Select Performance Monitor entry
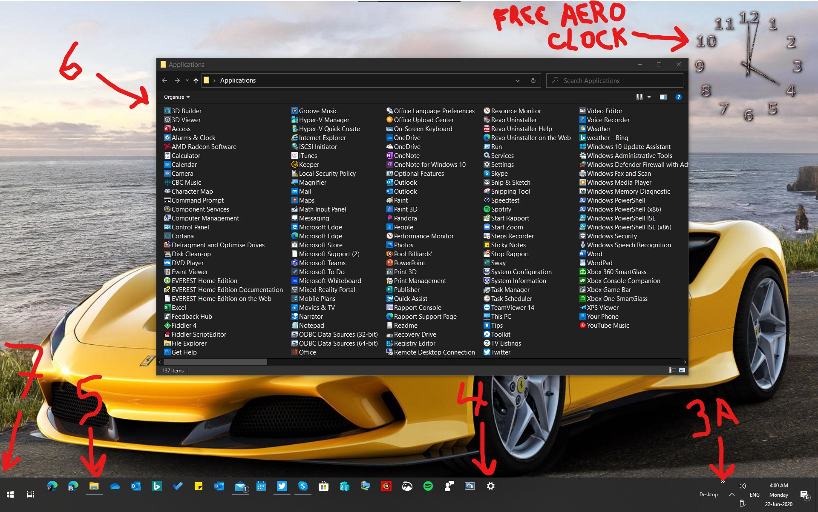This screenshot has width=818, height=512. [x=420, y=236]
